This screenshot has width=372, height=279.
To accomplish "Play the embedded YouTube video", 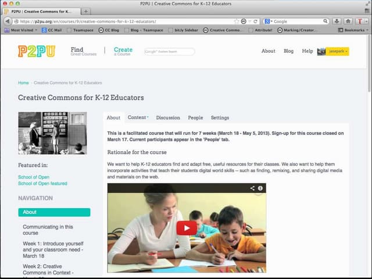I will [187, 228].
